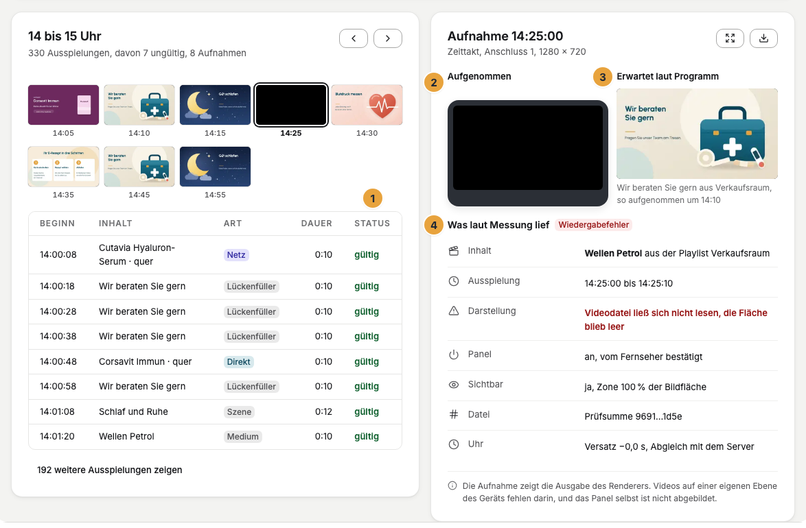Select the Schlaf und Ruhe entry
Image resolution: width=806 pixels, height=528 pixels.
click(133, 411)
